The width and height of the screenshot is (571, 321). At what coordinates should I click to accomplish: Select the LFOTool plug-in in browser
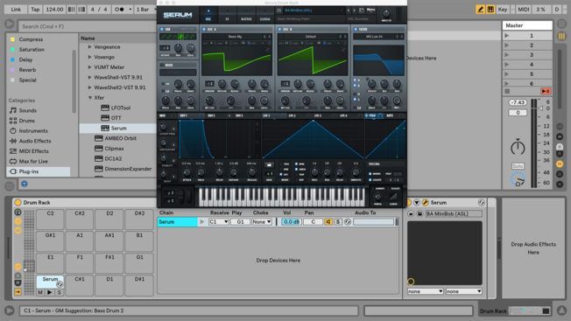click(x=121, y=108)
